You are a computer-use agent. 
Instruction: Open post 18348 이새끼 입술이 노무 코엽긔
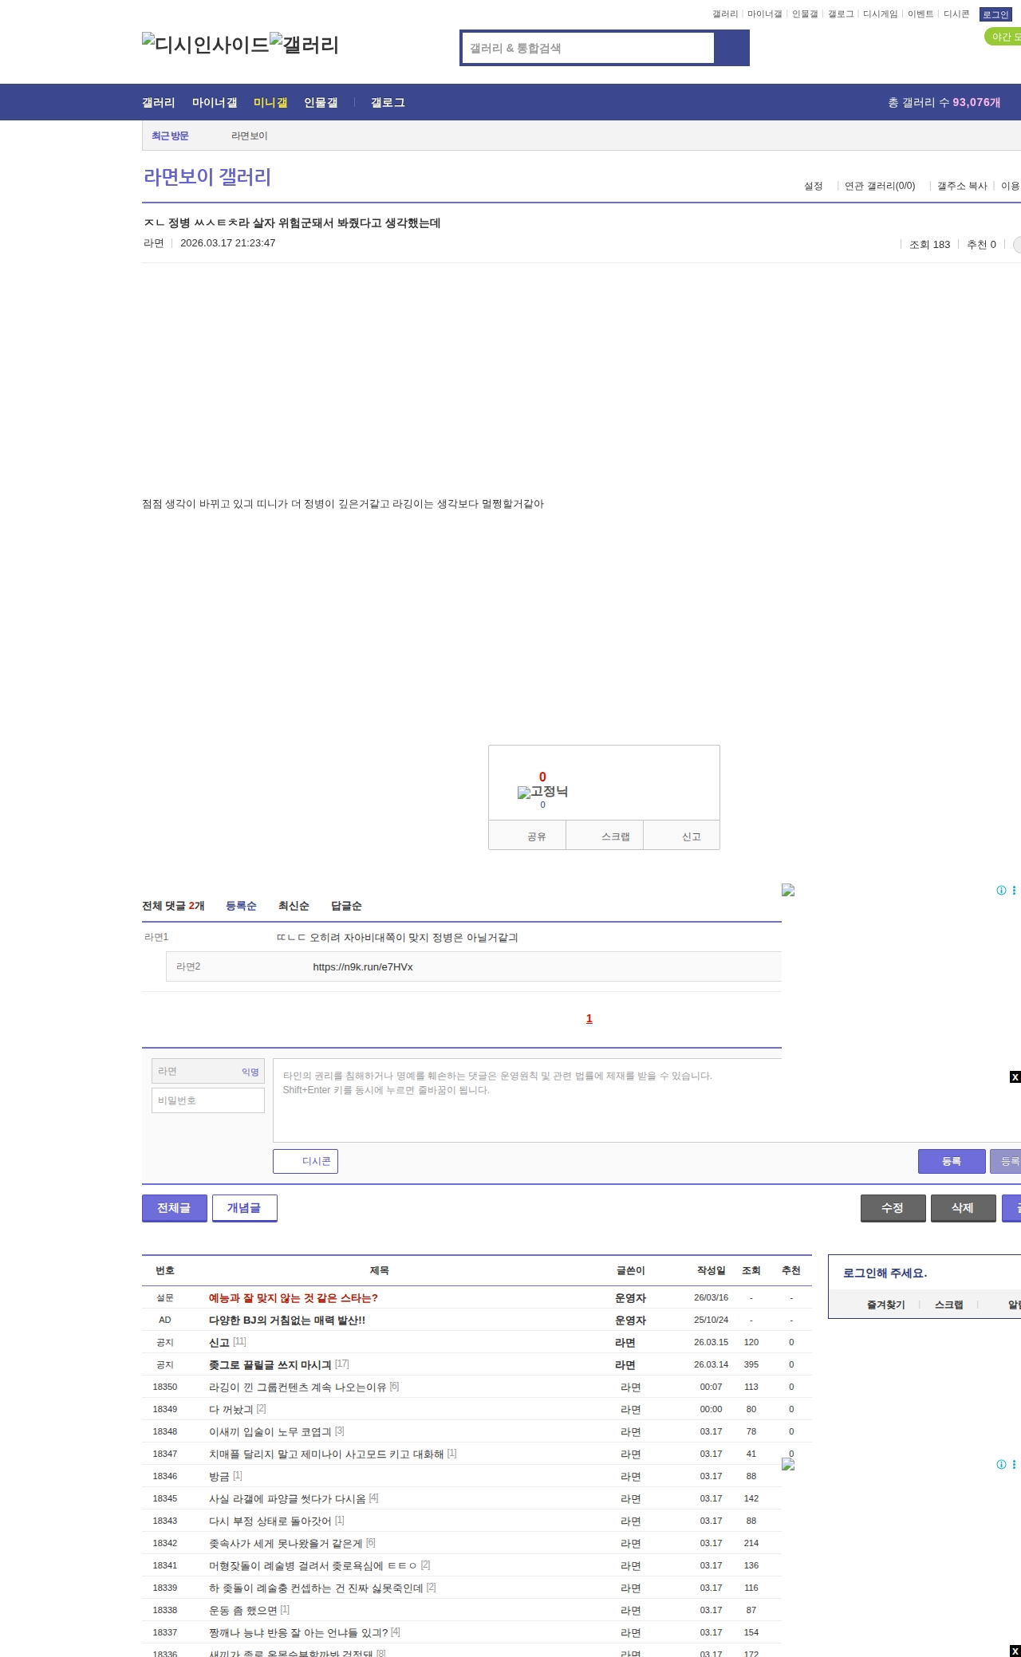[x=270, y=1431]
